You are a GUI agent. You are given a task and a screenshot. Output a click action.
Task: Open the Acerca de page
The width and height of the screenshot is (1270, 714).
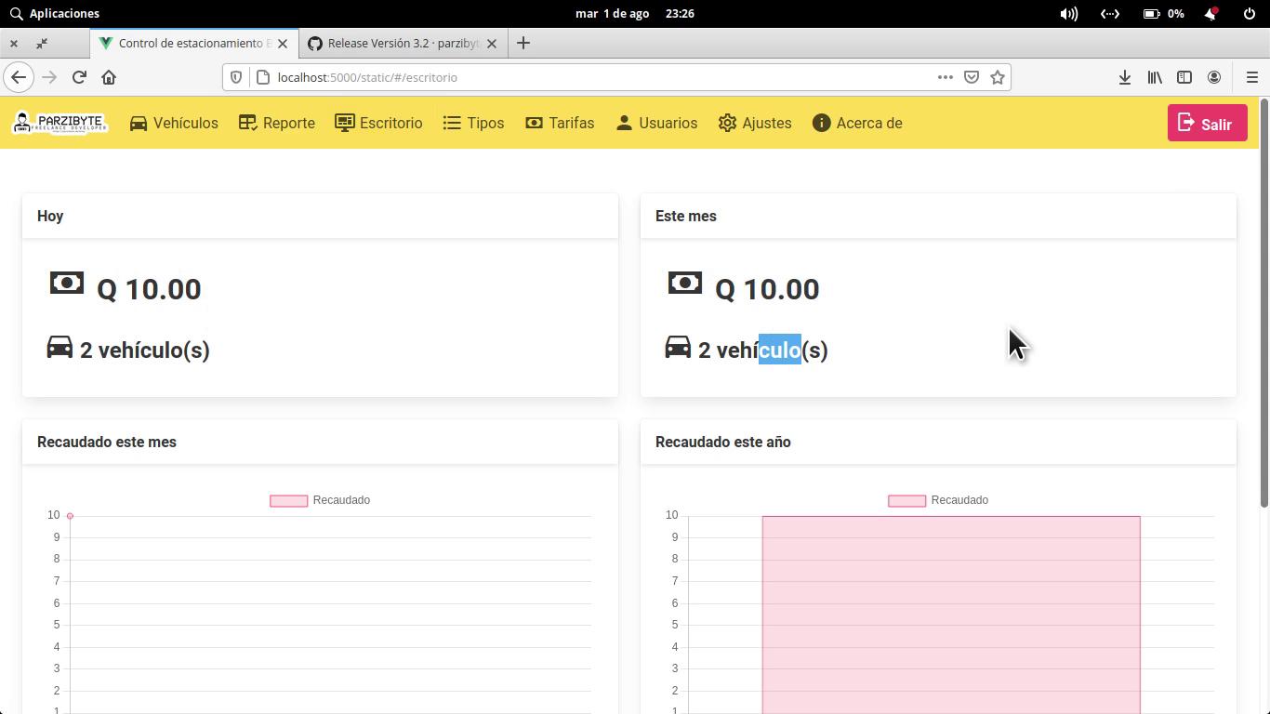pos(857,123)
